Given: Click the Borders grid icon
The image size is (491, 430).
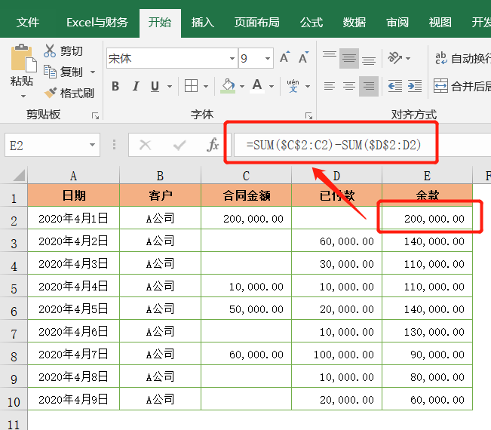Looking at the screenshot, I should [x=191, y=85].
